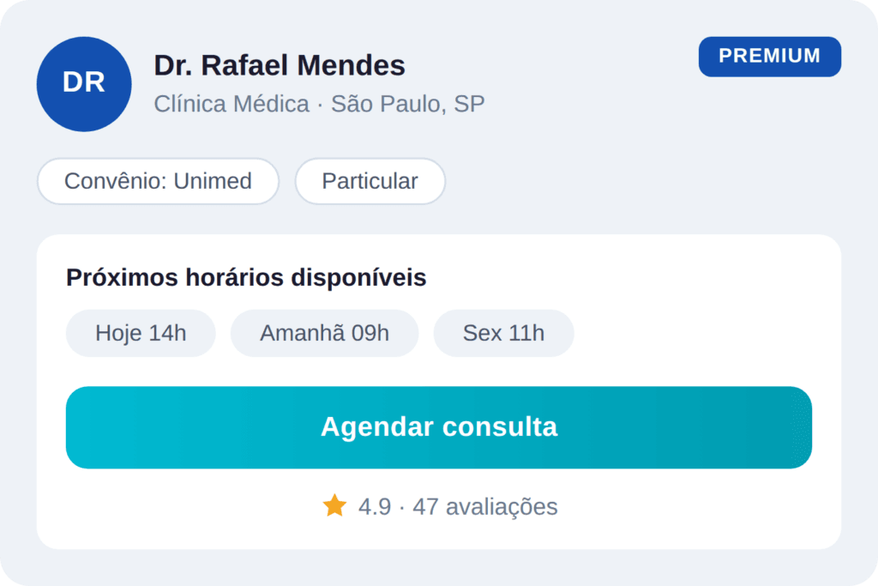The image size is (878, 586).
Task: Click the orange star rating icon
Action: click(x=334, y=506)
